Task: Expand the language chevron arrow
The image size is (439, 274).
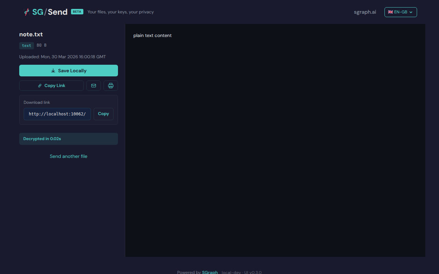Action: click(411, 12)
